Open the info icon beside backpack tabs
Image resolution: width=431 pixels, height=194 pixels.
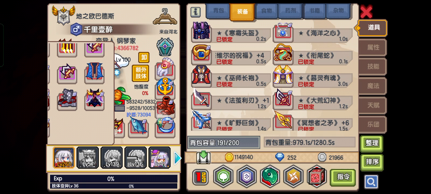(x=196, y=12)
